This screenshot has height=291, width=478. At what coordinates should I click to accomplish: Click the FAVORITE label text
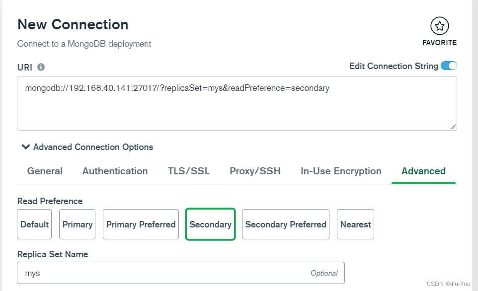click(439, 43)
